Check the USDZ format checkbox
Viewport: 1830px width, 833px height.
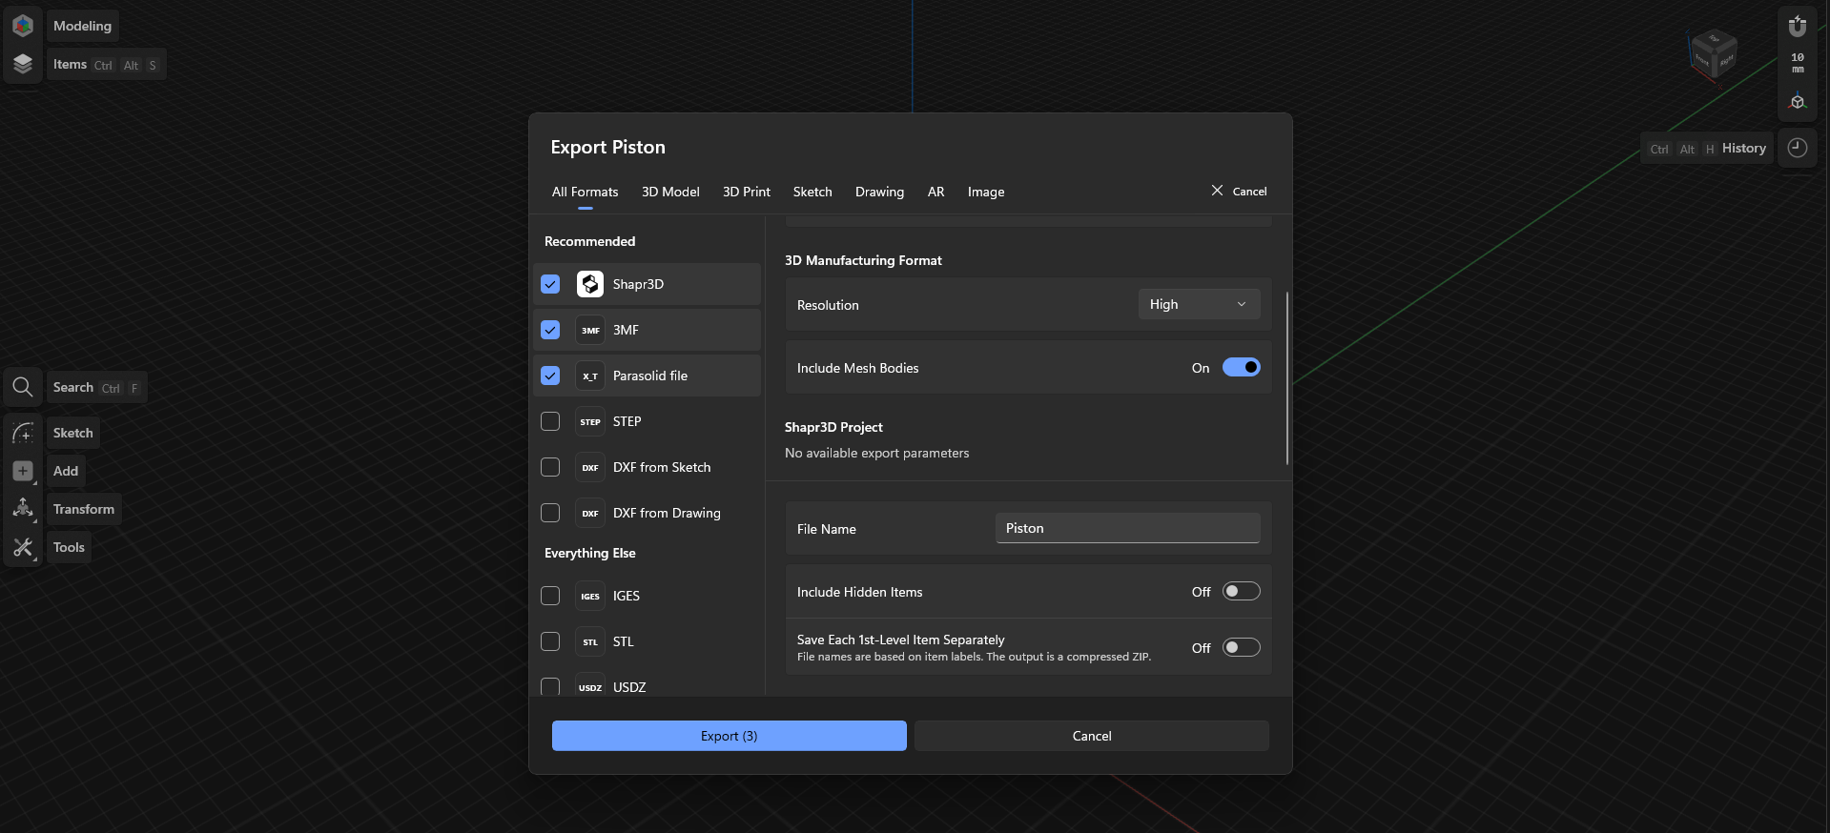[x=550, y=686]
